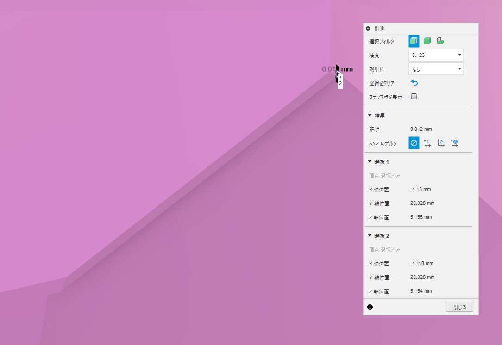The height and width of the screenshot is (345, 502).
Task: Turn off XYZ delta display icon
Action: click(x=414, y=143)
